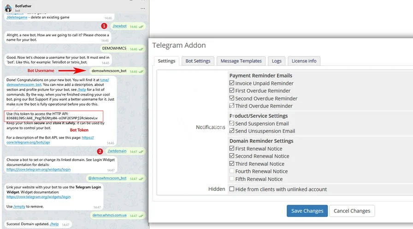Screen dimensions: 413x229
Task: Open the chat options three-dots menu
Action: coord(143,8)
